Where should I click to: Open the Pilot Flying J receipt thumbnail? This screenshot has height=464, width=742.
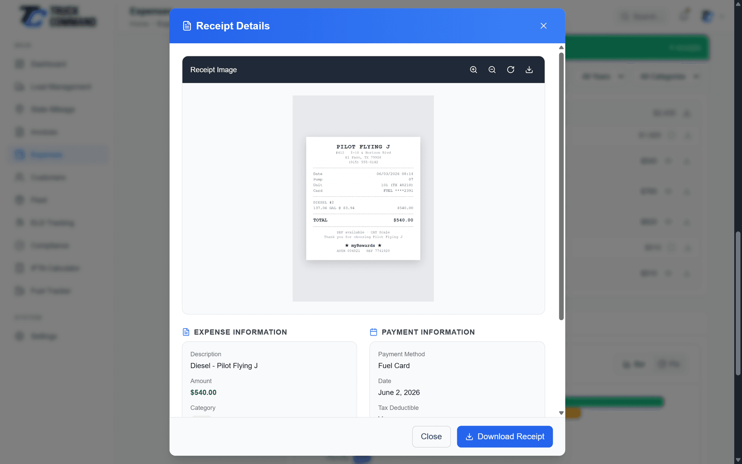click(363, 198)
